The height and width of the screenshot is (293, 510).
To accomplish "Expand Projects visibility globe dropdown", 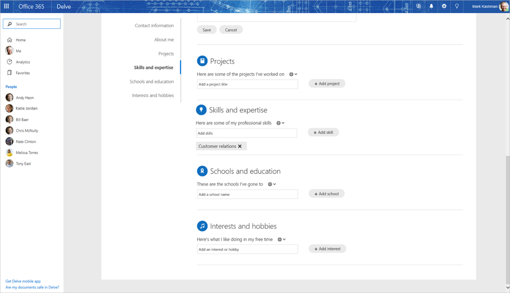I will 293,74.
